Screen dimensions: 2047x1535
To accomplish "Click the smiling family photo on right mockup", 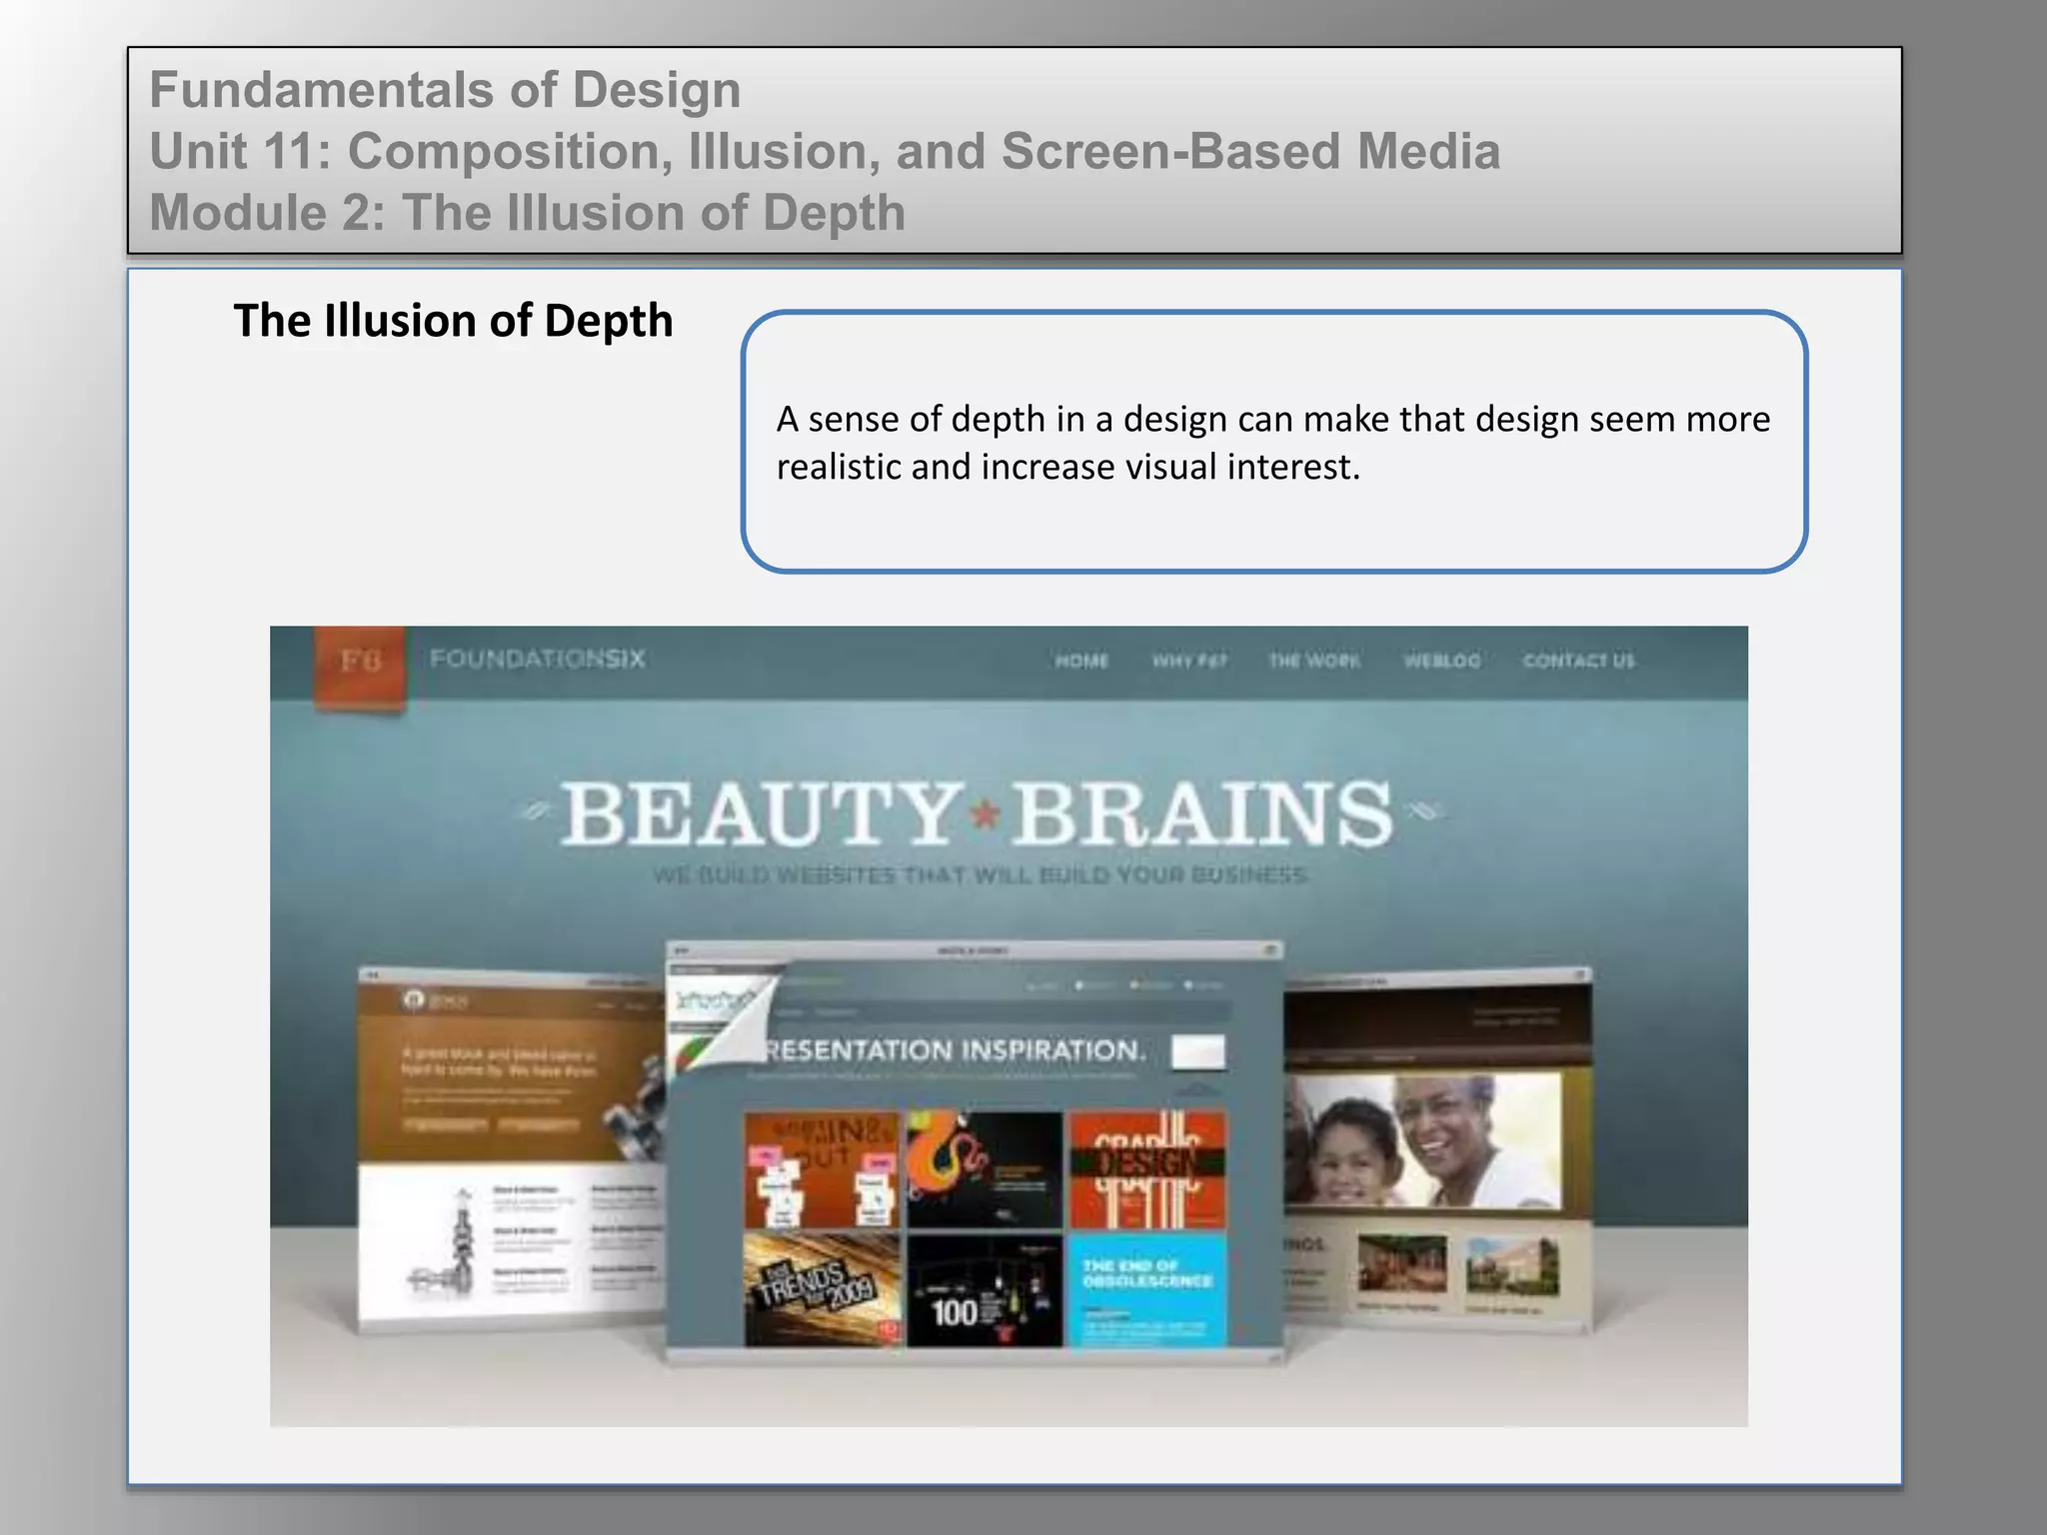I will pos(1424,1139).
